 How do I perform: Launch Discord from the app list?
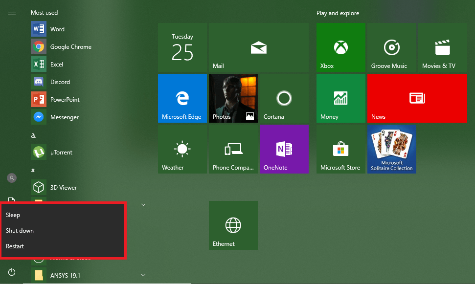pos(88,82)
